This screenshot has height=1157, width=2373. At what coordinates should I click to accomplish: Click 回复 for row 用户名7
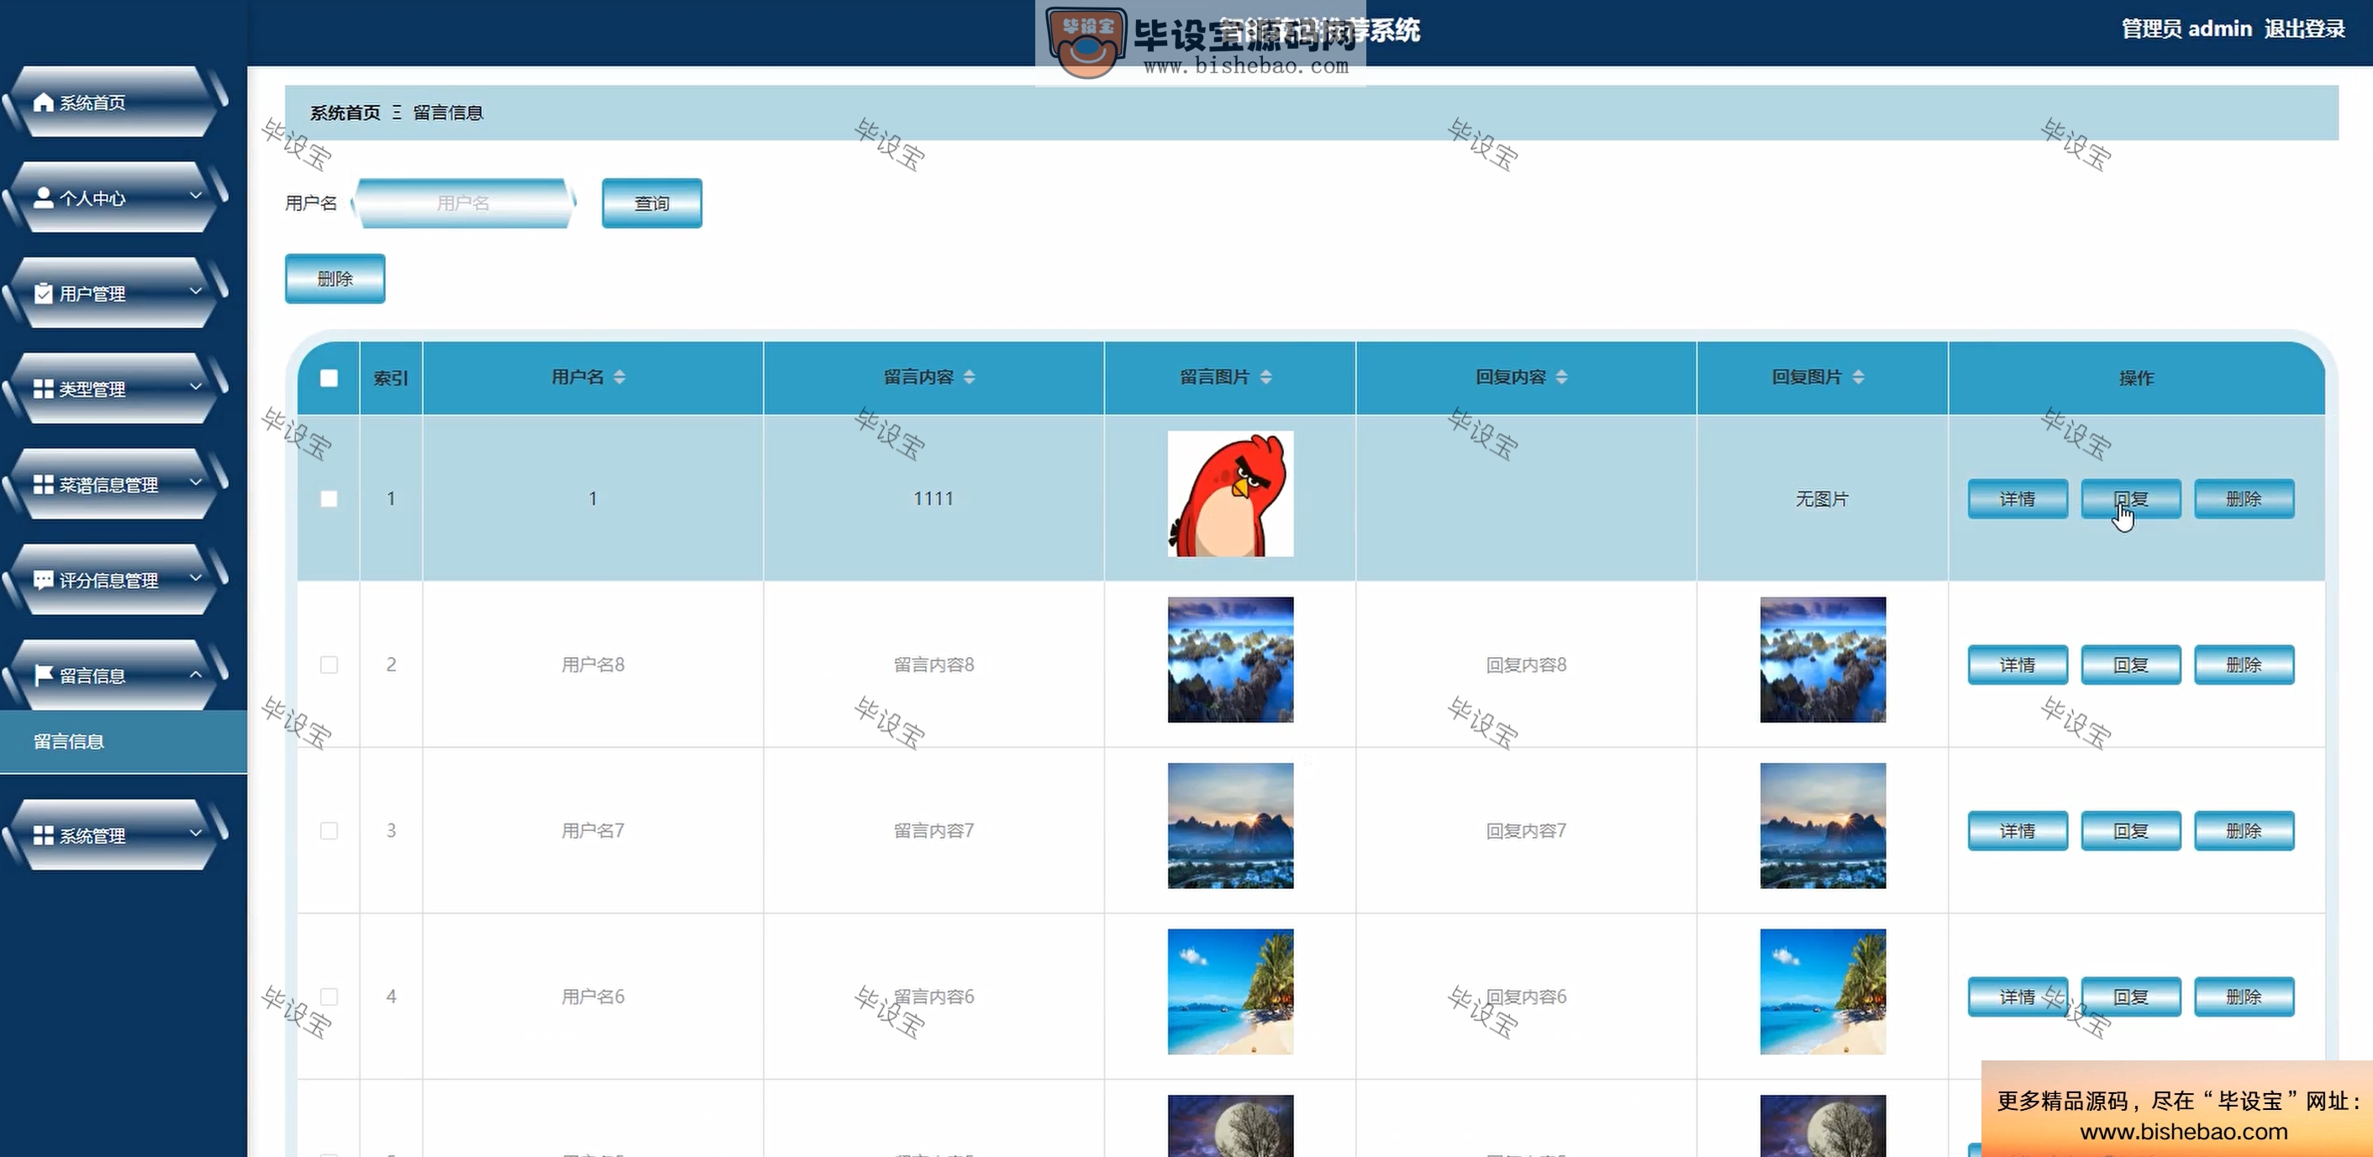pyautogui.click(x=2131, y=830)
